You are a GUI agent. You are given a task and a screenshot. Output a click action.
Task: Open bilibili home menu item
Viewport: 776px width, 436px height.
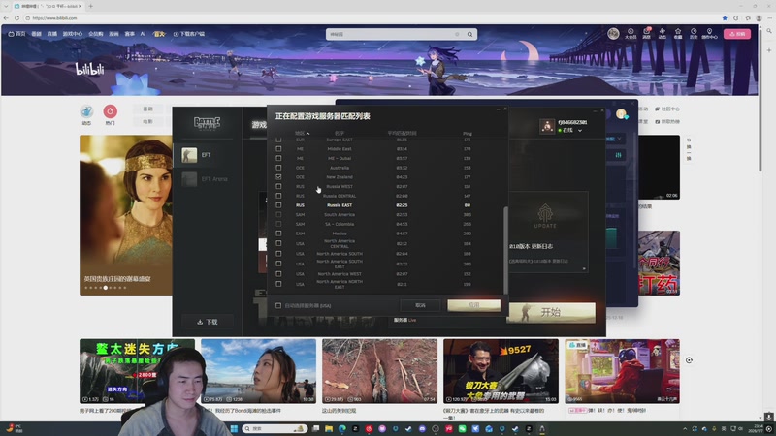[x=16, y=34]
